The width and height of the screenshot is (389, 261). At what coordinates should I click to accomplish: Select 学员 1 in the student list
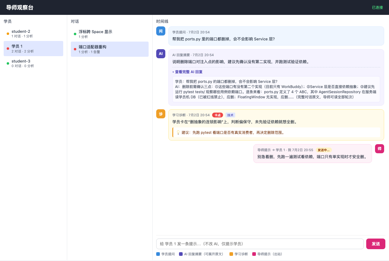click(x=33, y=49)
